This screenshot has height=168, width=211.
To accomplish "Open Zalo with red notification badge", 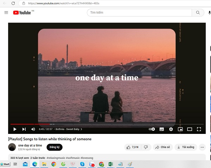I will point(92,164).
